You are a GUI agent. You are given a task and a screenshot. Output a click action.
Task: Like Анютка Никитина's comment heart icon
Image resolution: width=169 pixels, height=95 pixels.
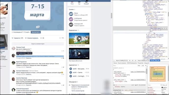click(62, 85)
